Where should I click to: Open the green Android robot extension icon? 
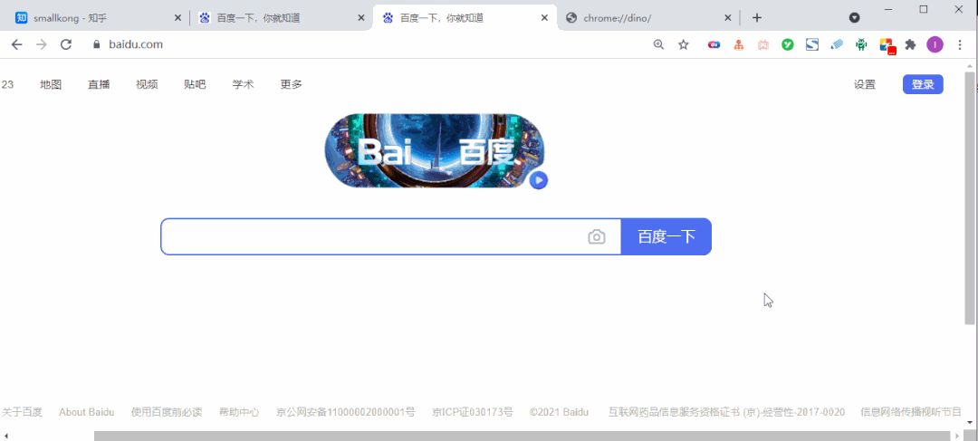click(x=861, y=44)
